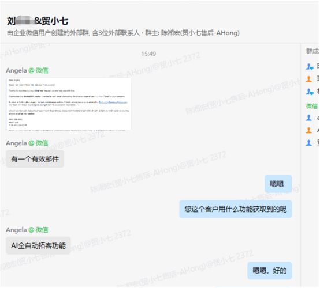Select the blue avatar directly below the 微信 label
The height and width of the screenshot is (288, 320).
pos(309,118)
